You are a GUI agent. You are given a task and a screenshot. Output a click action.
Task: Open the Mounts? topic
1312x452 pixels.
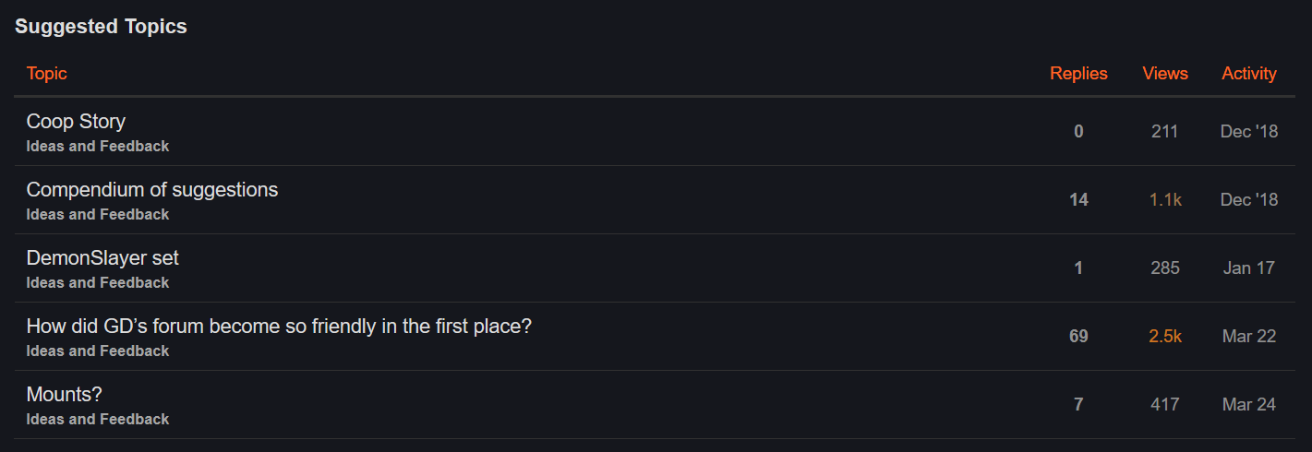point(64,395)
